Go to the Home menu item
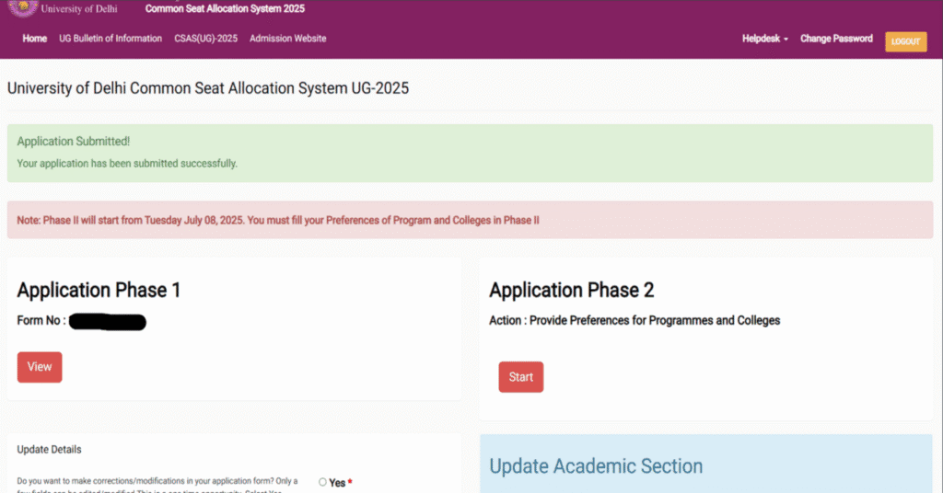943x493 pixels. coord(35,39)
